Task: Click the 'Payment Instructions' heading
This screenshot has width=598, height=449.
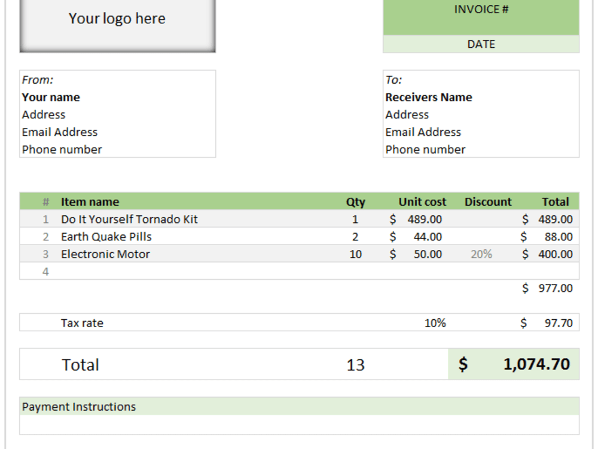Action: 78,407
